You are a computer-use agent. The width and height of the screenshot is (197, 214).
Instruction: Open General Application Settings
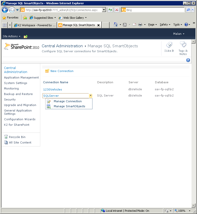[18, 112]
